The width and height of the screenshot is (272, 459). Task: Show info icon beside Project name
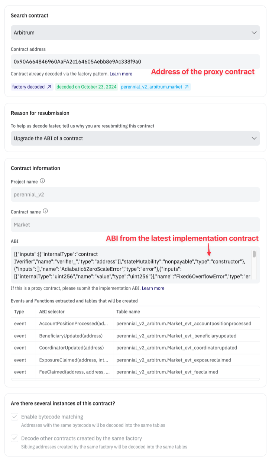pyautogui.click(x=42, y=181)
